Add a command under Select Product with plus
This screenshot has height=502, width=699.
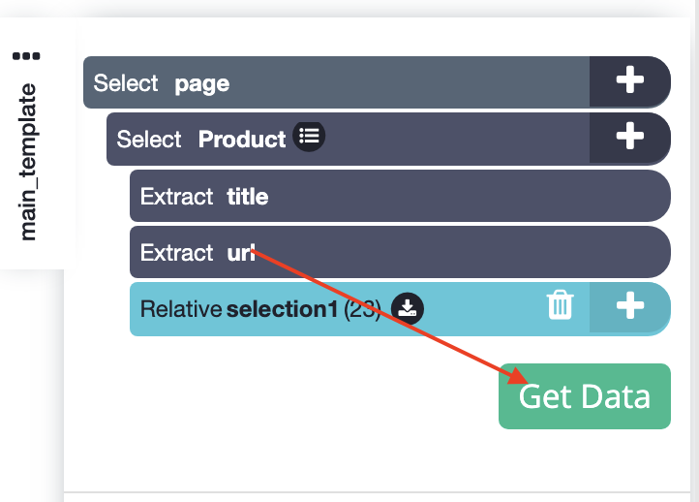point(630,138)
